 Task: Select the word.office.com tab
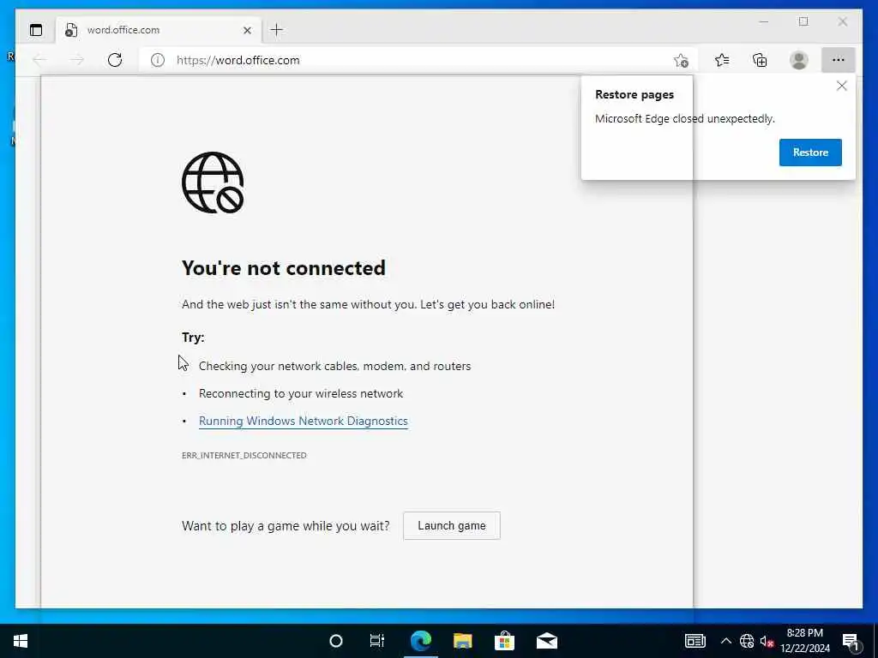tap(159, 30)
